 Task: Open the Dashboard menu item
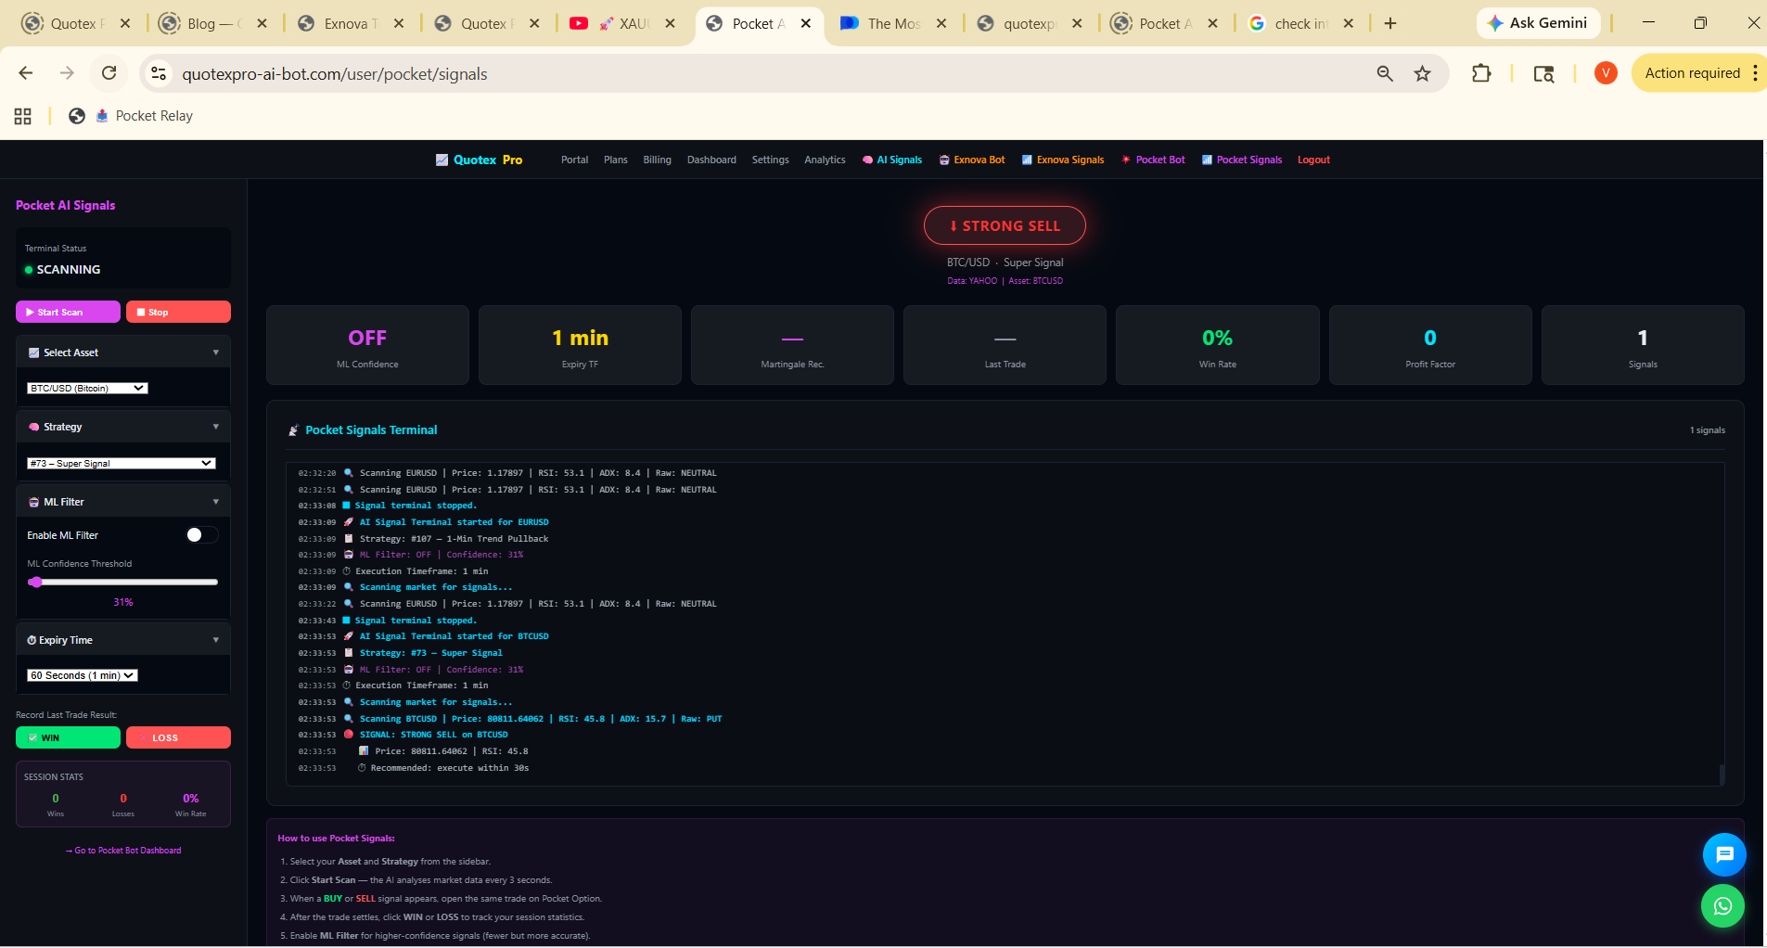(x=711, y=160)
